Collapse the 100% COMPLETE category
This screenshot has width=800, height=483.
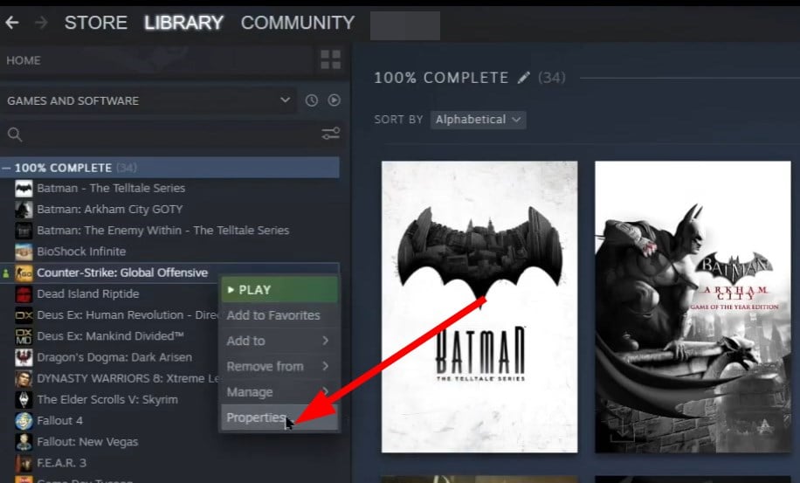pyautogui.click(x=6, y=168)
